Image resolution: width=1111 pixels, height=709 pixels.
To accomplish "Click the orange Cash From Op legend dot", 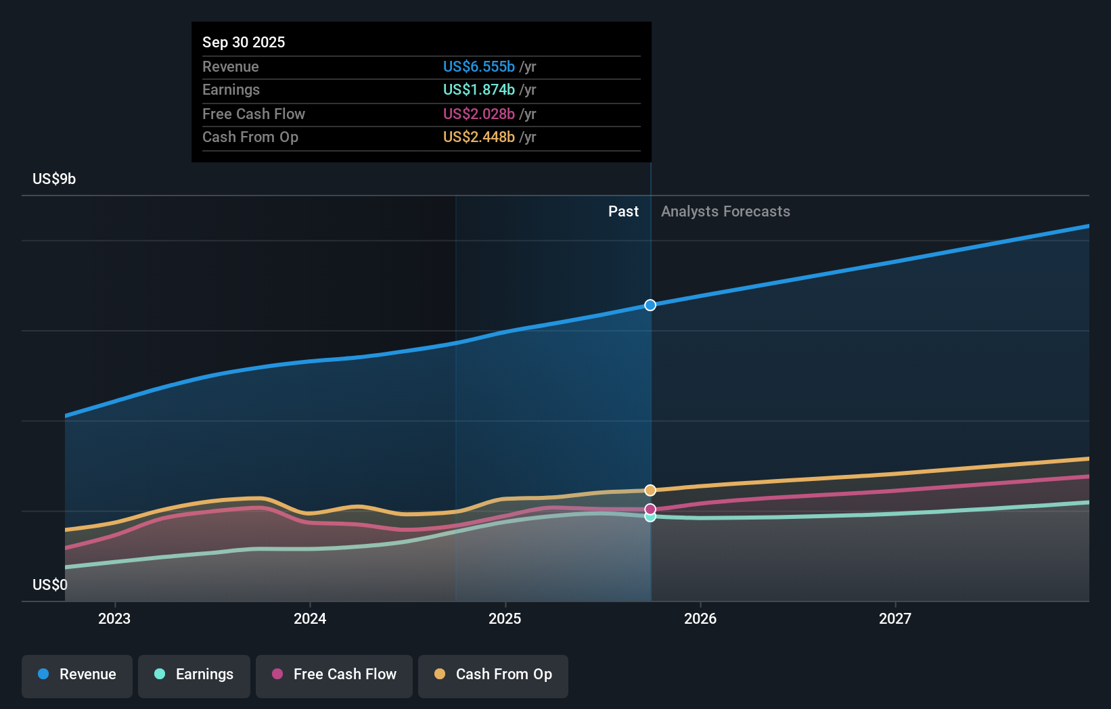I will pyautogui.click(x=440, y=674).
